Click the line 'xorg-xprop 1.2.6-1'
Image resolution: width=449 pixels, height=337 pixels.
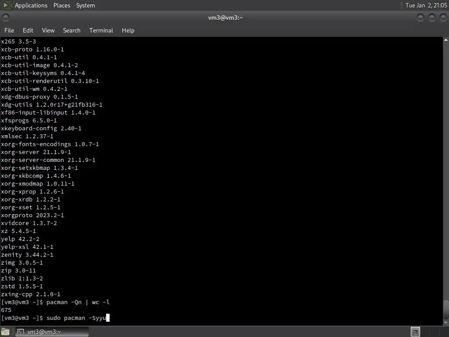(32, 192)
